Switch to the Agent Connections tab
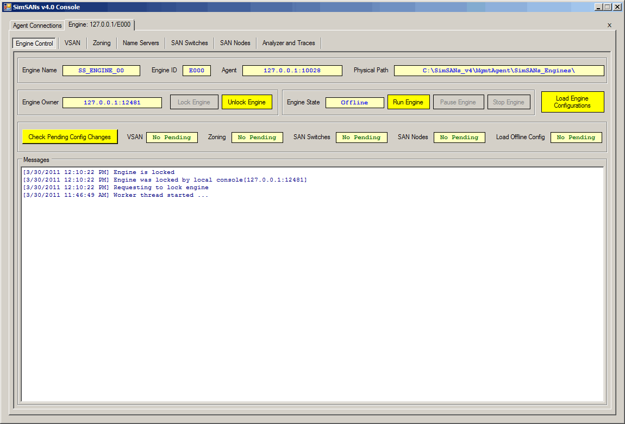Screen dimensions: 625x424 (37, 26)
